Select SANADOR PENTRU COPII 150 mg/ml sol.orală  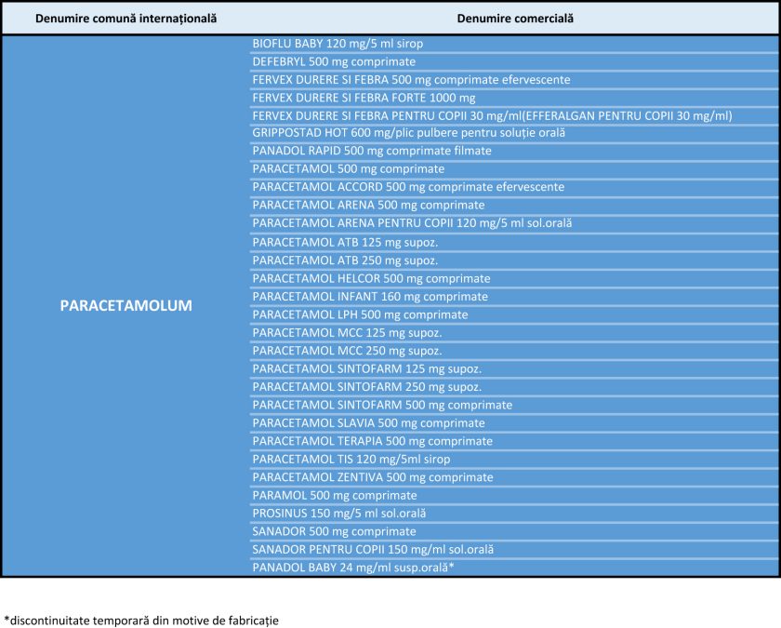click(514, 549)
